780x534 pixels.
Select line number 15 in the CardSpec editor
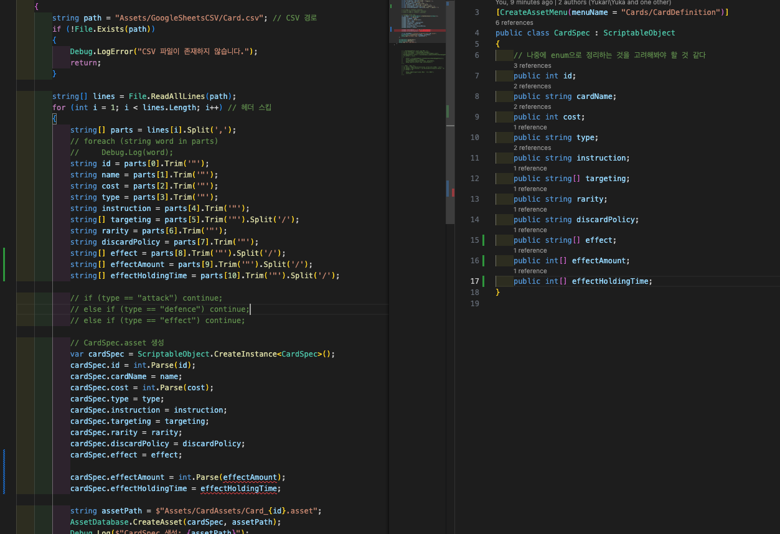475,240
